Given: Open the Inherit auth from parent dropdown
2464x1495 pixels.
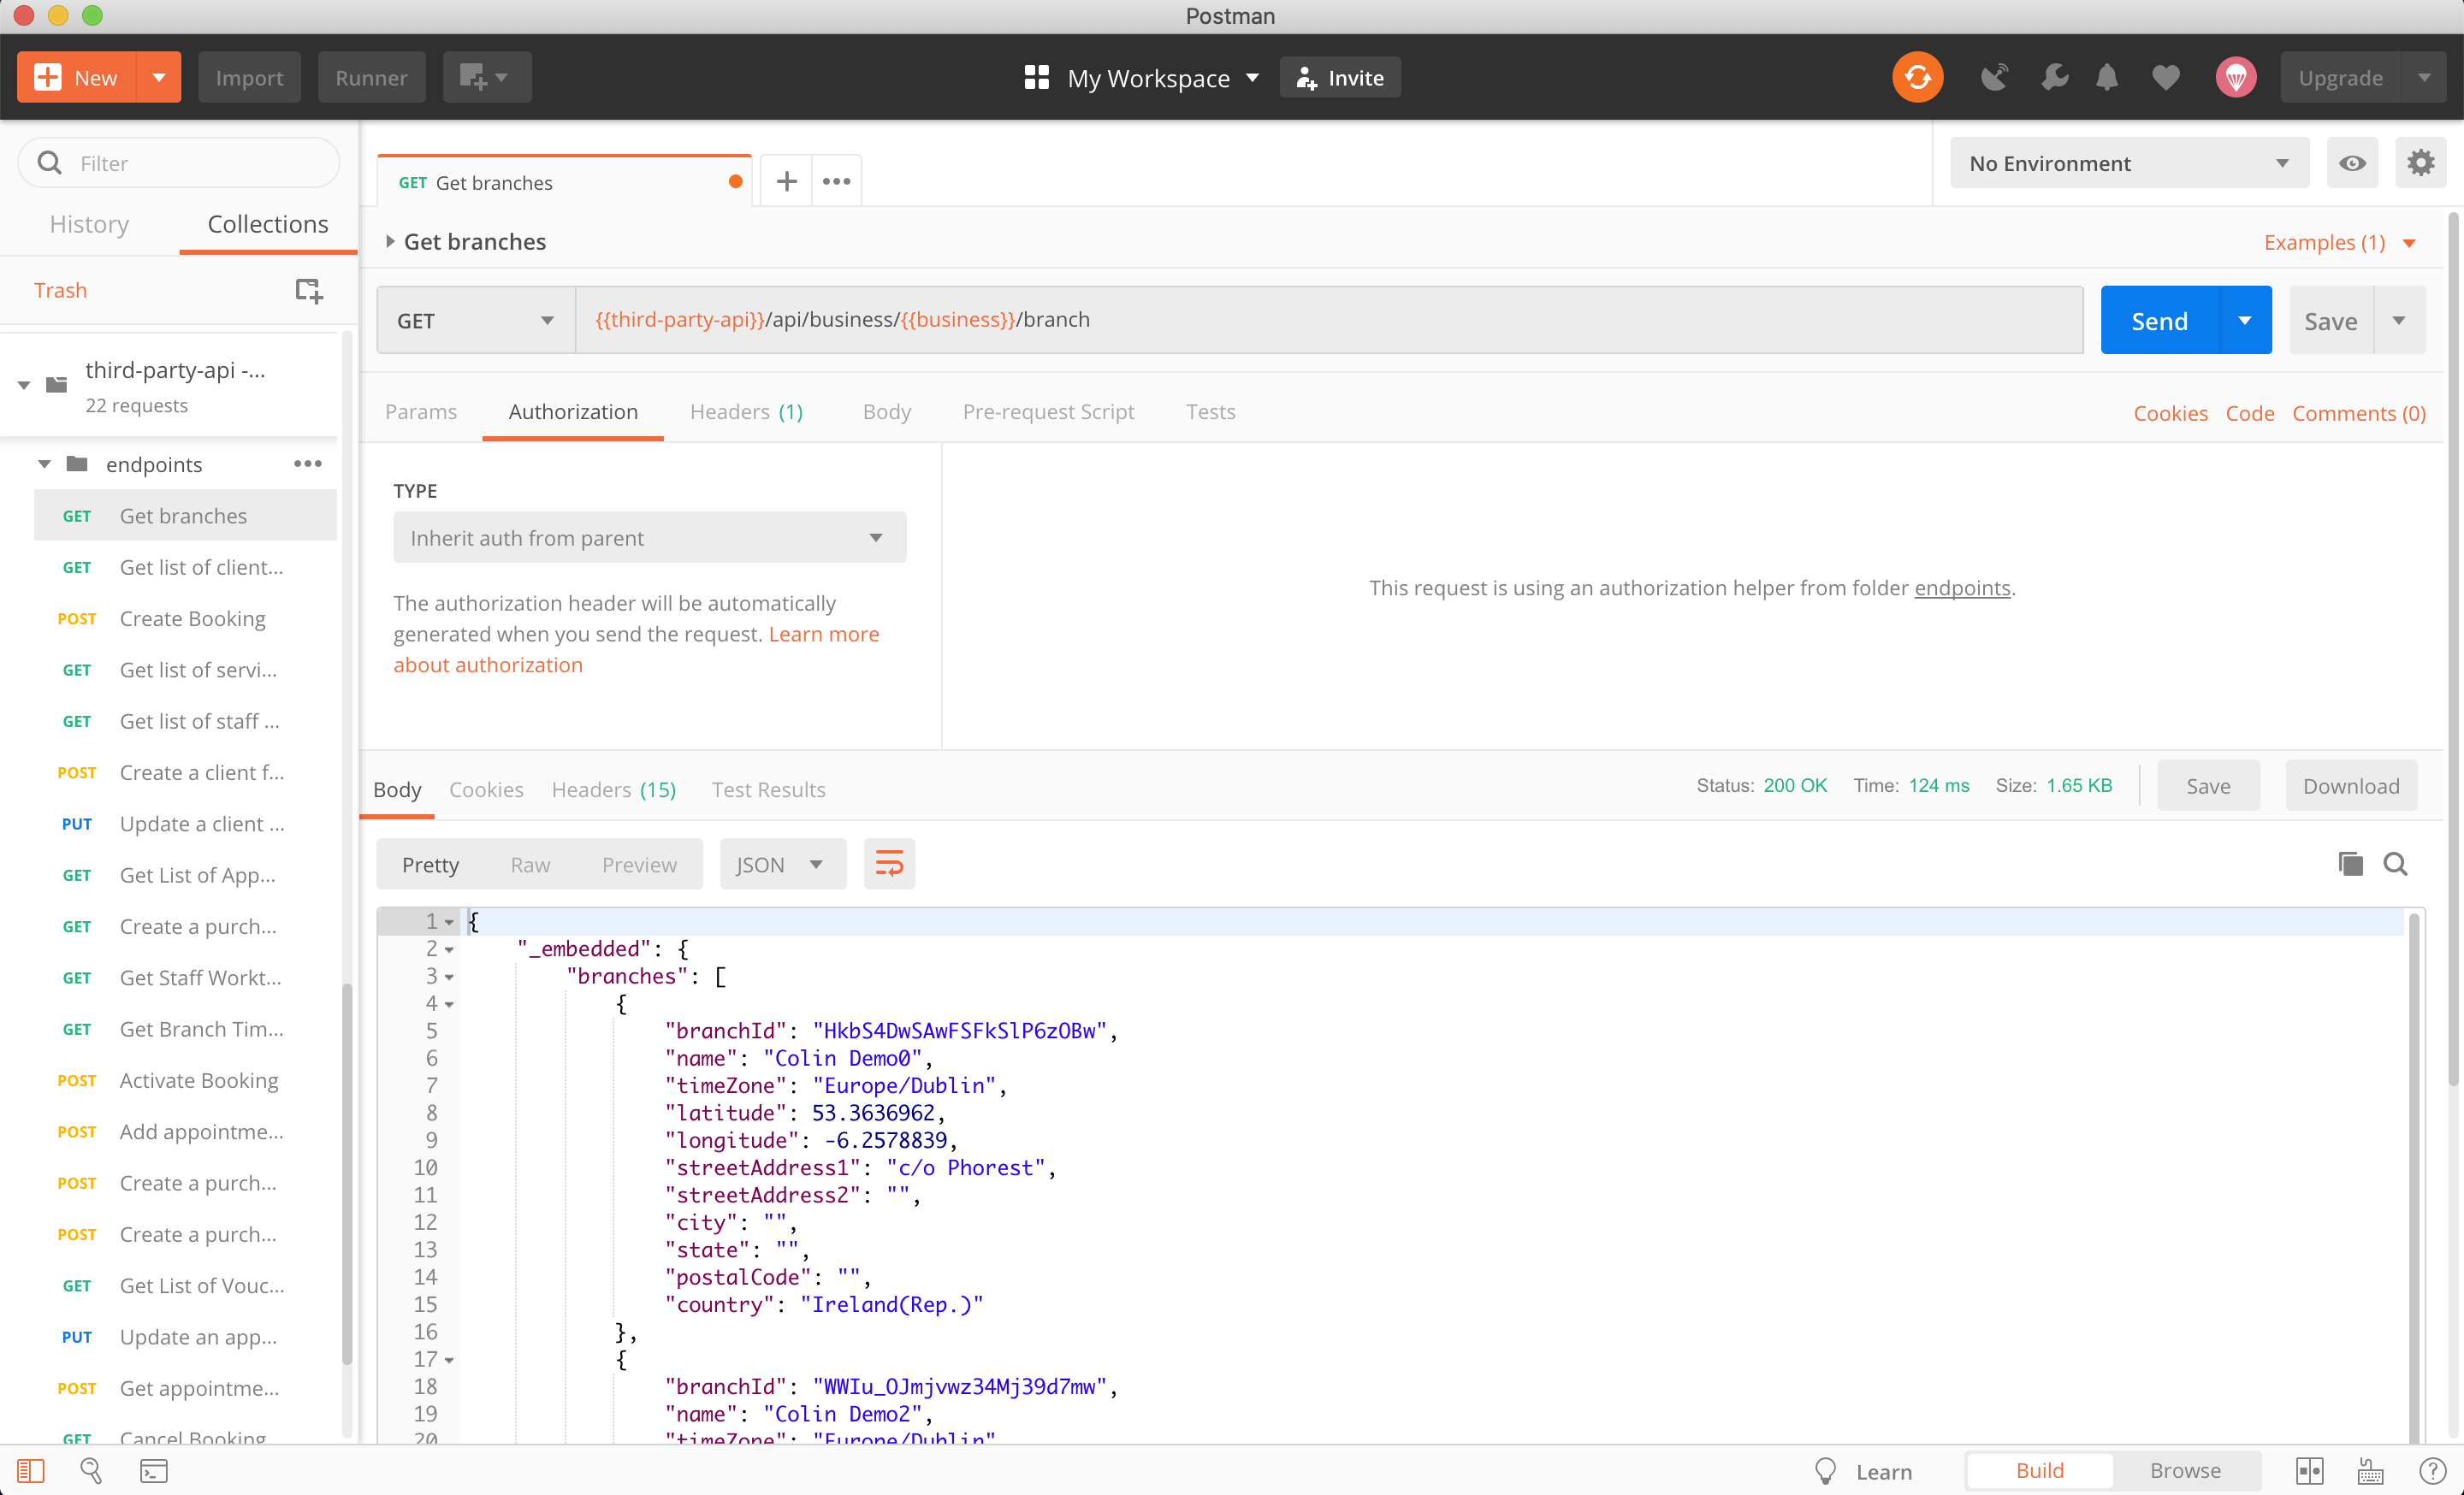Looking at the screenshot, I should (x=649, y=538).
